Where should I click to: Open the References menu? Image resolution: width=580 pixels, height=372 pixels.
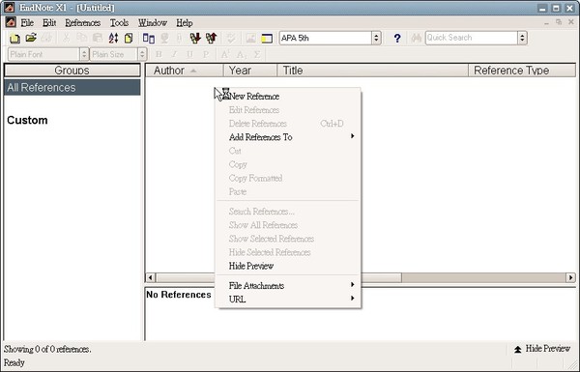coord(83,22)
